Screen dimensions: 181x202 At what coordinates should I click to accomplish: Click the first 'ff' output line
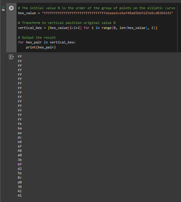(20, 57)
